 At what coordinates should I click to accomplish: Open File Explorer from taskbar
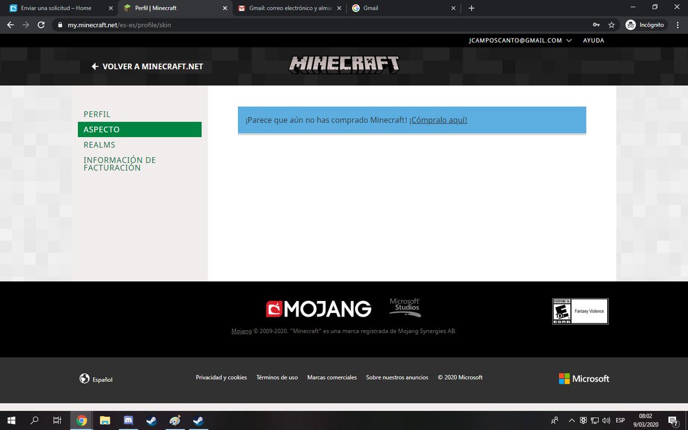[104, 420]
